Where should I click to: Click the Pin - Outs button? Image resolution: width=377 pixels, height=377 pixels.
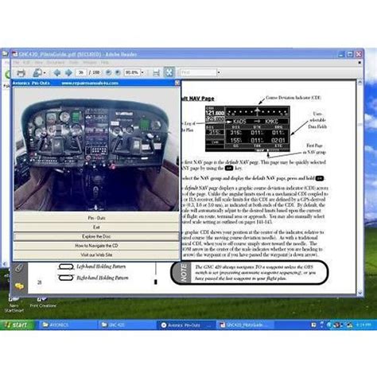click(x=96, y=218)
